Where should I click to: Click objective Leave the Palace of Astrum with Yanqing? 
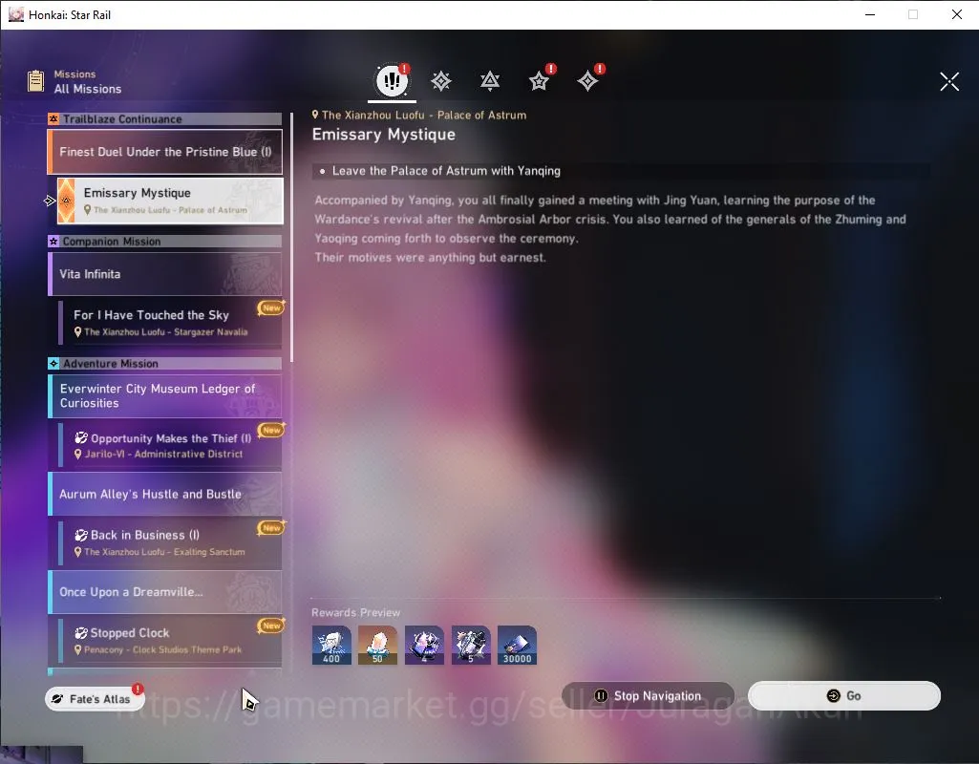pyautogui.click(x=446, y=170)
